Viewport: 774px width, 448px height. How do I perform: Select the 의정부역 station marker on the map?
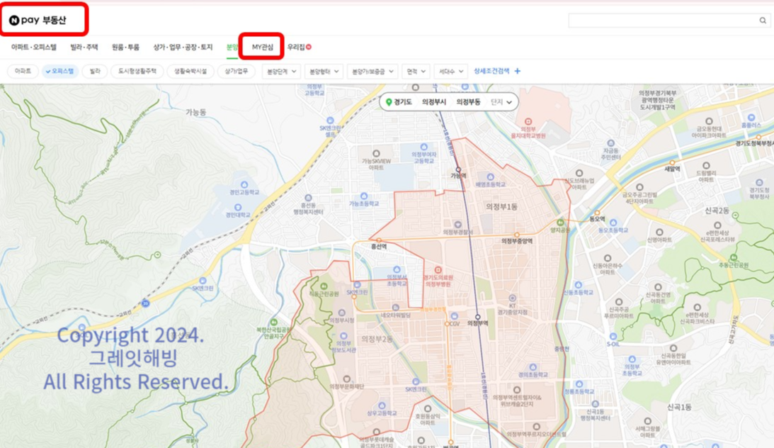(x=477, y=317)
